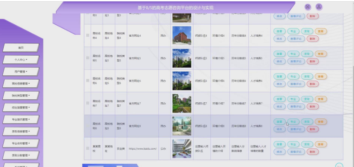Delete 某某高校 with 删除 button
The height and width of the screenshot is (167, 354).
pos(313,152)
